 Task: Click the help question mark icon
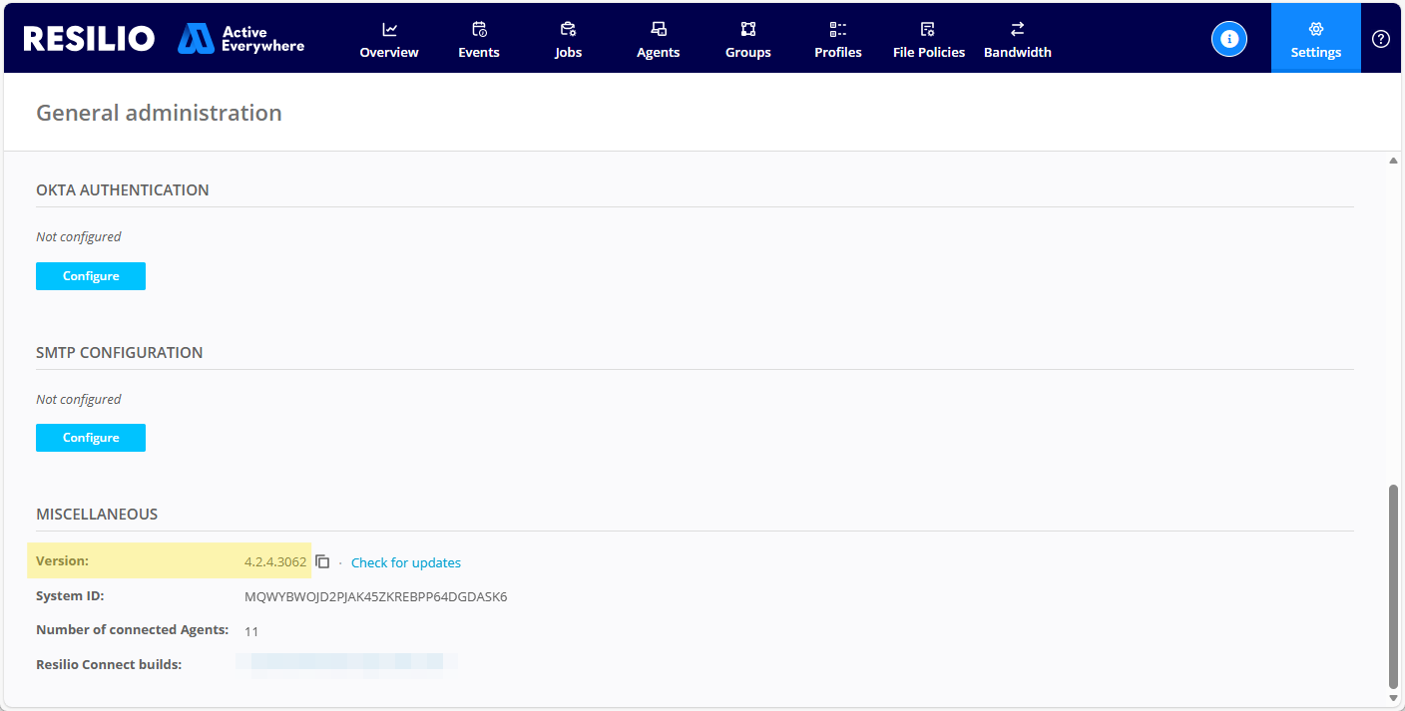pos(1380,39)
